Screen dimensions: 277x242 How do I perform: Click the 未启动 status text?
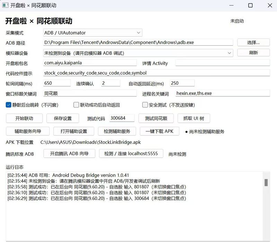coord(237,21)
